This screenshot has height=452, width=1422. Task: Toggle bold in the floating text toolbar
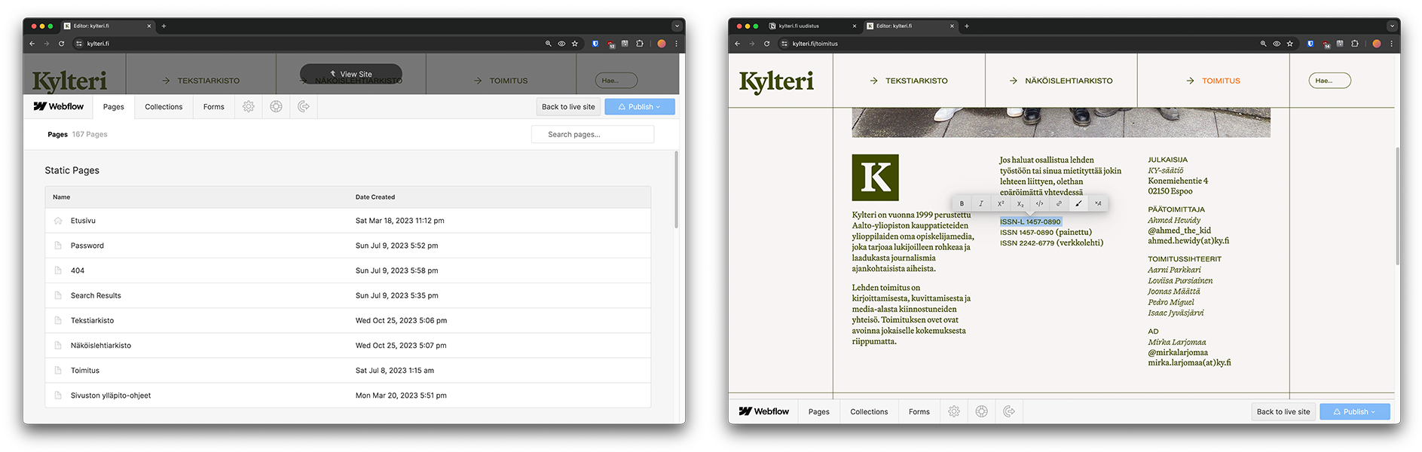click(962, 203)
